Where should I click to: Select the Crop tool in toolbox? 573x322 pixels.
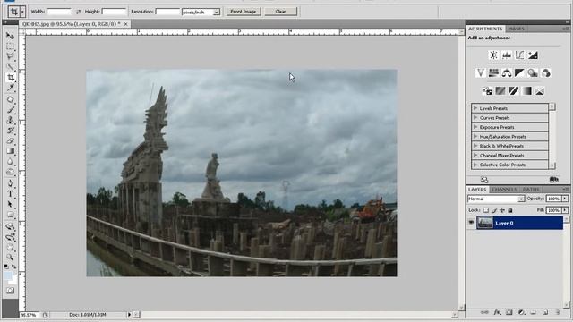pos(10,78)
